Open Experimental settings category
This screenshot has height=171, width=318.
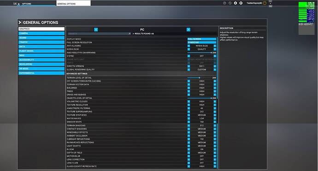point(41,73)
